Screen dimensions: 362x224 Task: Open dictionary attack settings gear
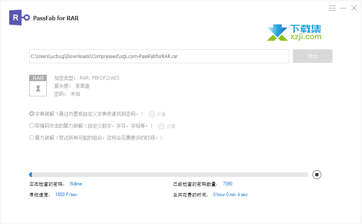[x=152, y=114]
